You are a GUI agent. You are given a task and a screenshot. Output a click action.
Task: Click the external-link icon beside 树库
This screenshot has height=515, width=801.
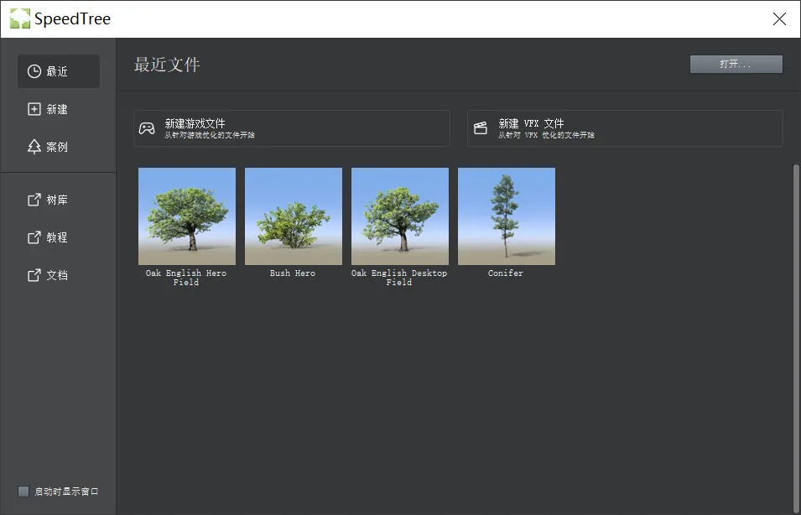coord(34,200)
